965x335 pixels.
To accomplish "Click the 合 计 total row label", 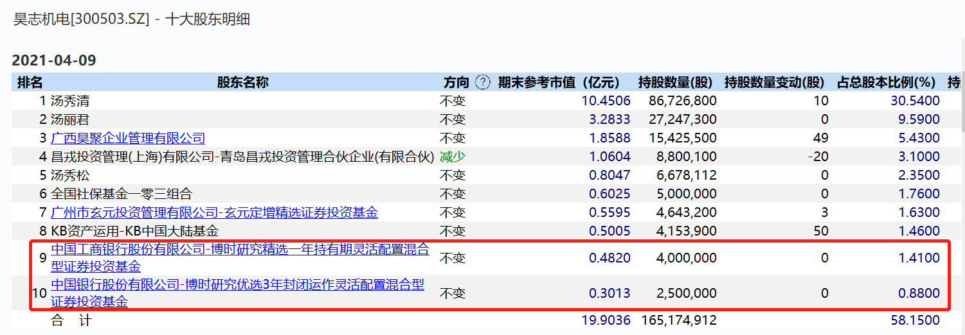I will [72, 320].
